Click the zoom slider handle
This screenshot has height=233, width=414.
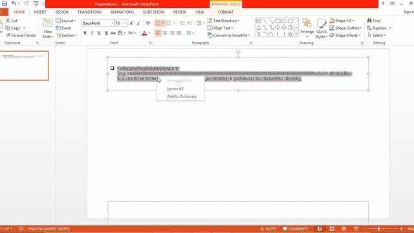[378, 228]
